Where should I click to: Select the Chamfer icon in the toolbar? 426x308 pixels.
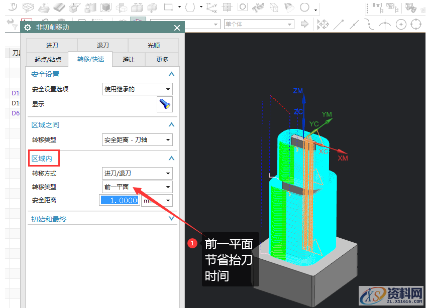tap(58, 8)
